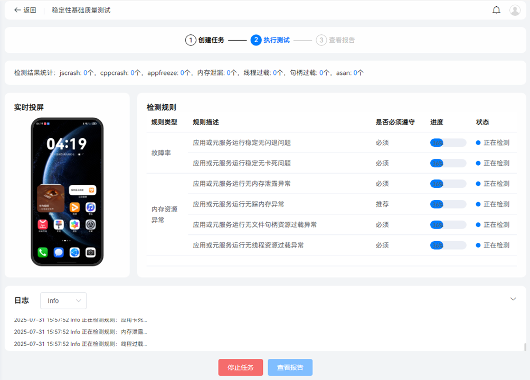Tap the orange Video app icon on the phone
This screenshot has width=530, height=380.
click(x=75, y=207)
